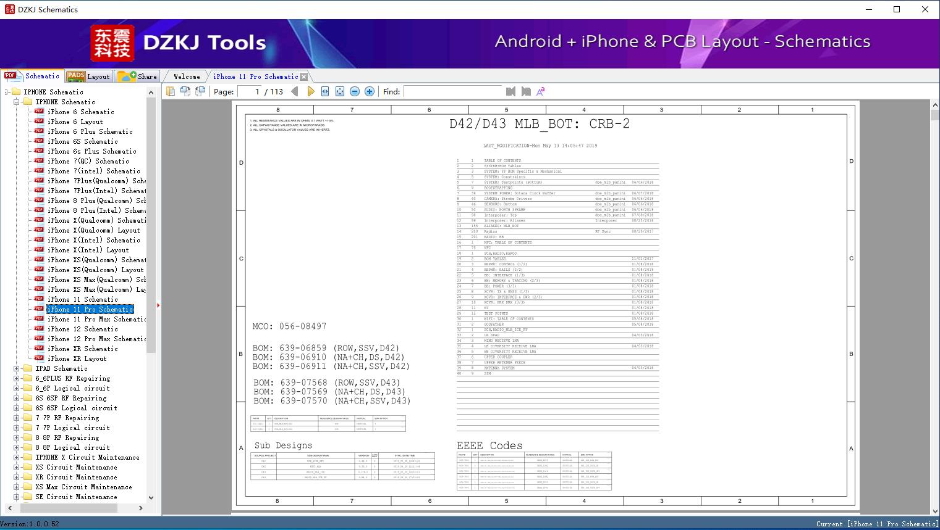Find the next match icon
Screen dimensions: 940x530
pyautogui.click(x=525, y=91)
